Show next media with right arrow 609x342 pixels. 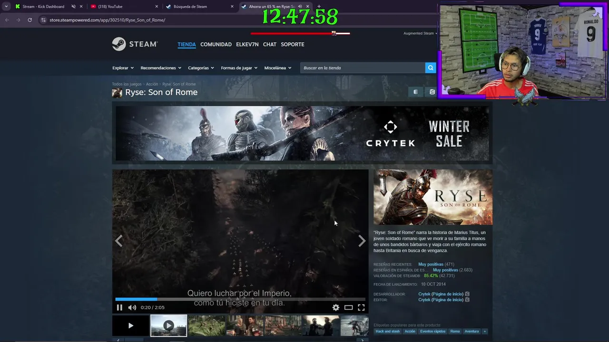pyautogui.click(x=362, y=241)
